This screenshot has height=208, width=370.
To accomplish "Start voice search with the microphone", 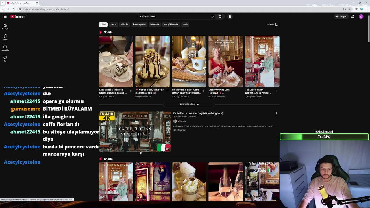I will [x=230, y=16].
